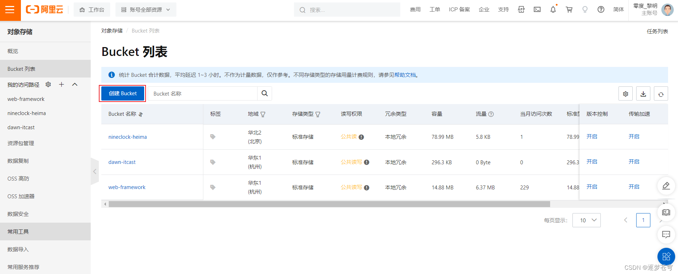
Task: Open the 地域 column filter
Action: (263, 114)
